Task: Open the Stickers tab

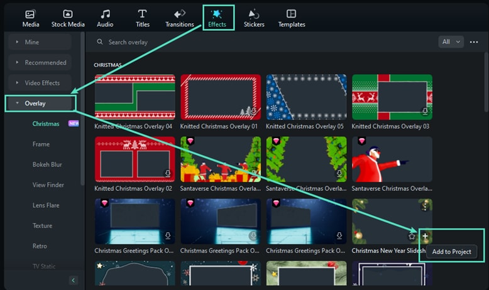Action: coord(254,18)
